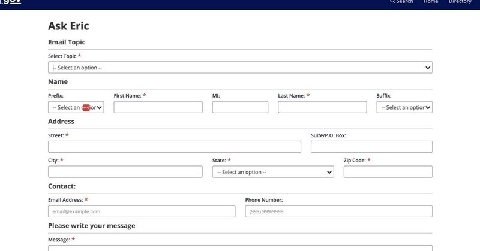The width and height of the screenshot is (480, 251).
Task: Click the "Ask Eric" heading text
Action: pos(68,26)
